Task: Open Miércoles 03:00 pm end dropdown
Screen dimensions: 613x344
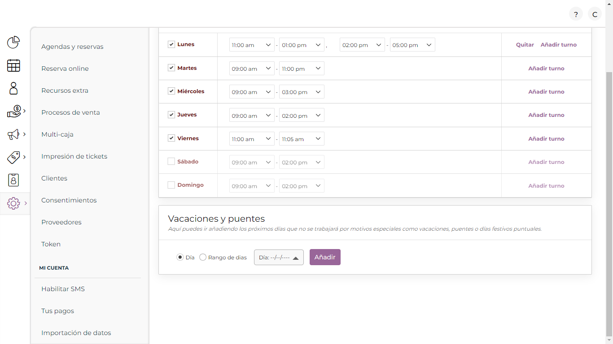Action: (302, 92)
